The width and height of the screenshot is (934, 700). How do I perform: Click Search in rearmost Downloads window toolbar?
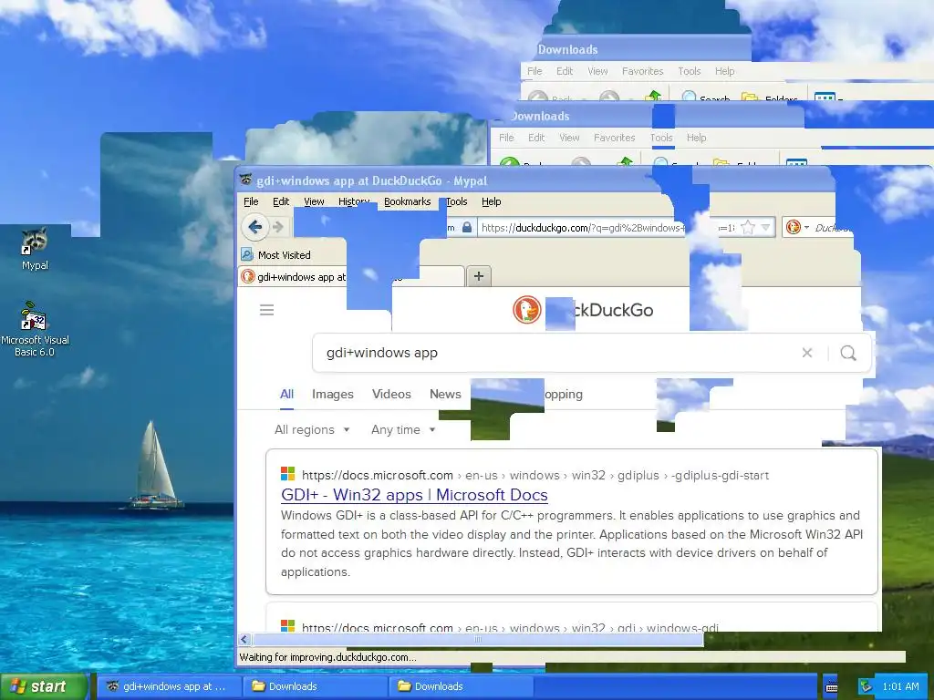pyautogui.click(x=707, y=98)
